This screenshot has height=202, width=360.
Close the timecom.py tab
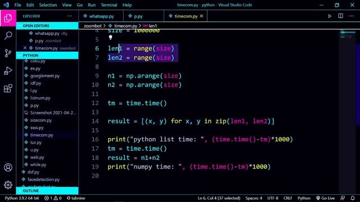click(x=201, y=16)
